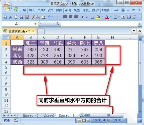Screen dimensions: 144x125
Task: Open Print Preview magnifier icon
Action: [x=44, y=17]
